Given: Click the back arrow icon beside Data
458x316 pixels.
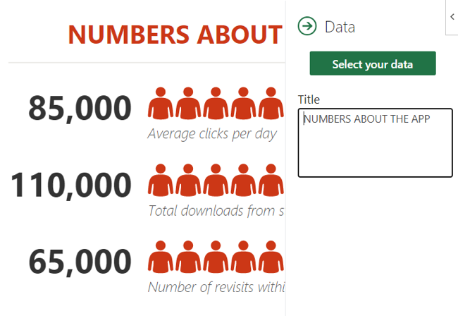Looking at the screenshot, I should point(307,27).
